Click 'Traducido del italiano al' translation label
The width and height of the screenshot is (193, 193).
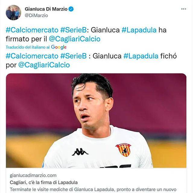point(28,47)
